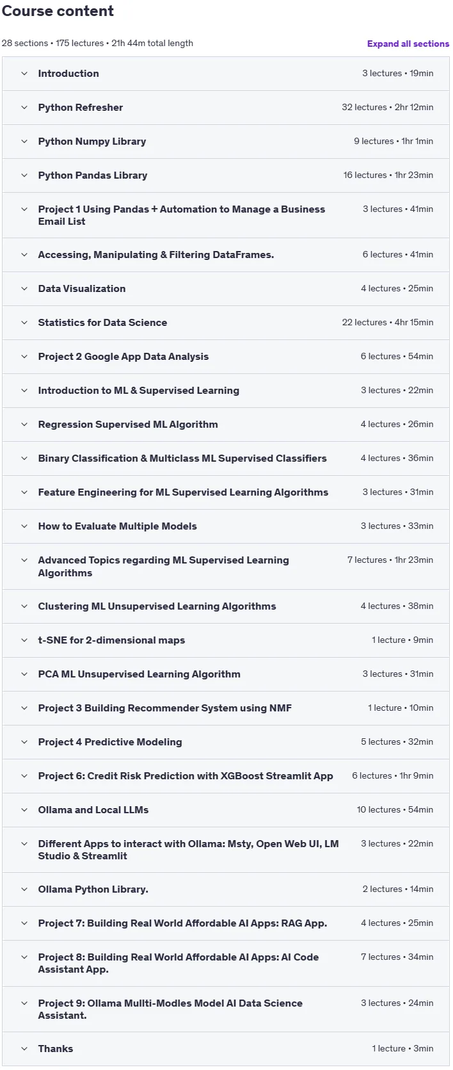Open PCA ML Unsupervised Learning Algorithm section
453x1070 pixels.
click(x=226, y=674)
